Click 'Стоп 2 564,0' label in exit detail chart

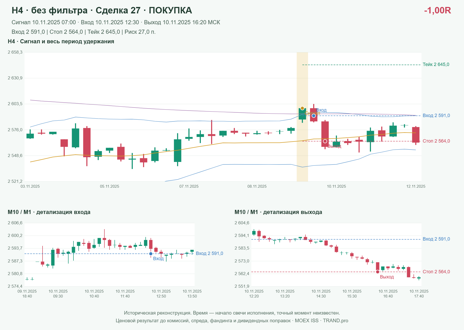click(x=436, y=272)
